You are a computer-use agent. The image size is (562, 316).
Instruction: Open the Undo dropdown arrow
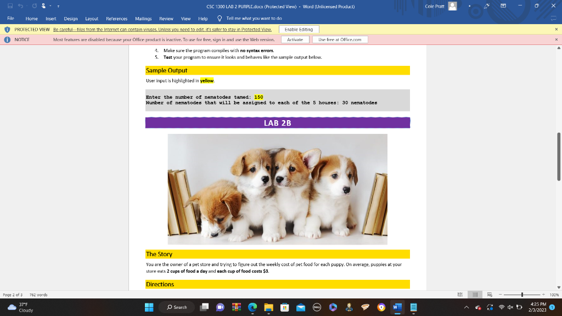tap(27, 5)
